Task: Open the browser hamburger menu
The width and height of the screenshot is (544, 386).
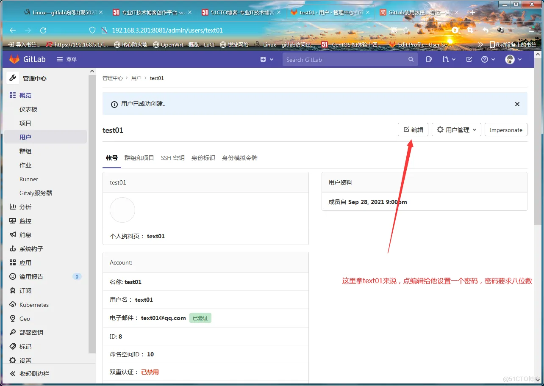Action: coord(531,30)
